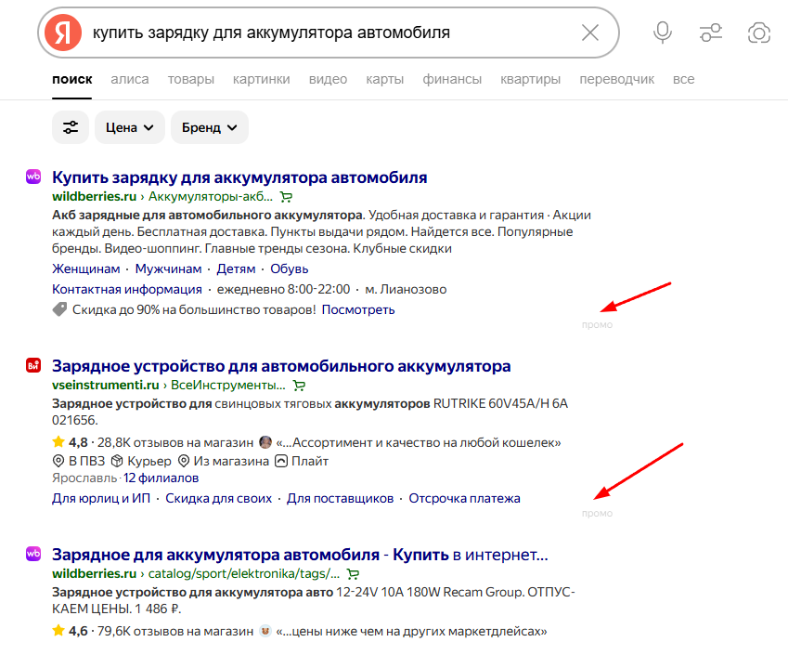Viewport: 788px width, 655px height.
Task: Click wildberries.ru domain in third result
Action: 95,573
